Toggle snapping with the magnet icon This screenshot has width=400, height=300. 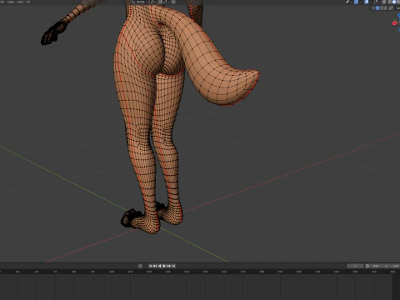point(161,2)
